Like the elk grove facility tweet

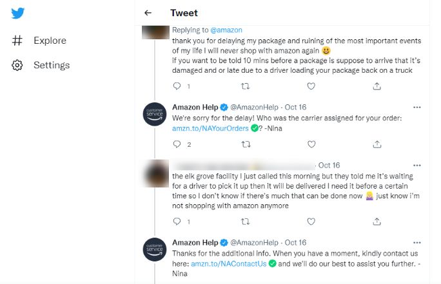311,221
